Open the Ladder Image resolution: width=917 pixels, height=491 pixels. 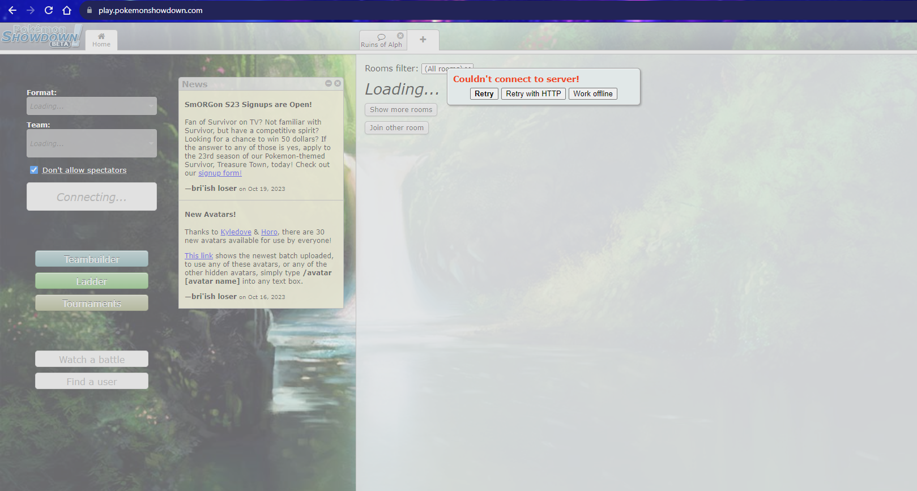(x=92, y=281)
